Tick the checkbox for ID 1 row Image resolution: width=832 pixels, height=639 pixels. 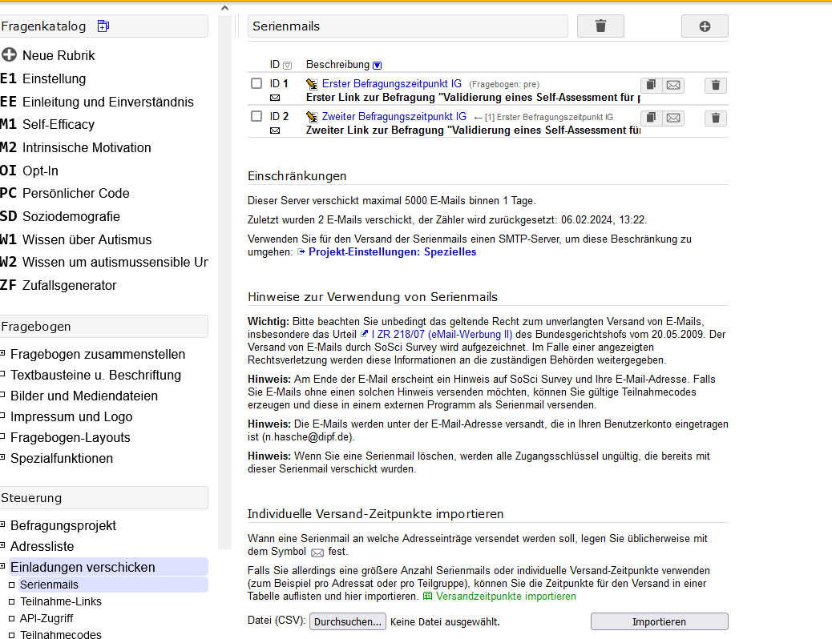point(256,83)
